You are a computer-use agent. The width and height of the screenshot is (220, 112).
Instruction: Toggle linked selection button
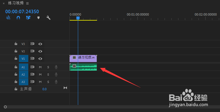click(28, 18)
